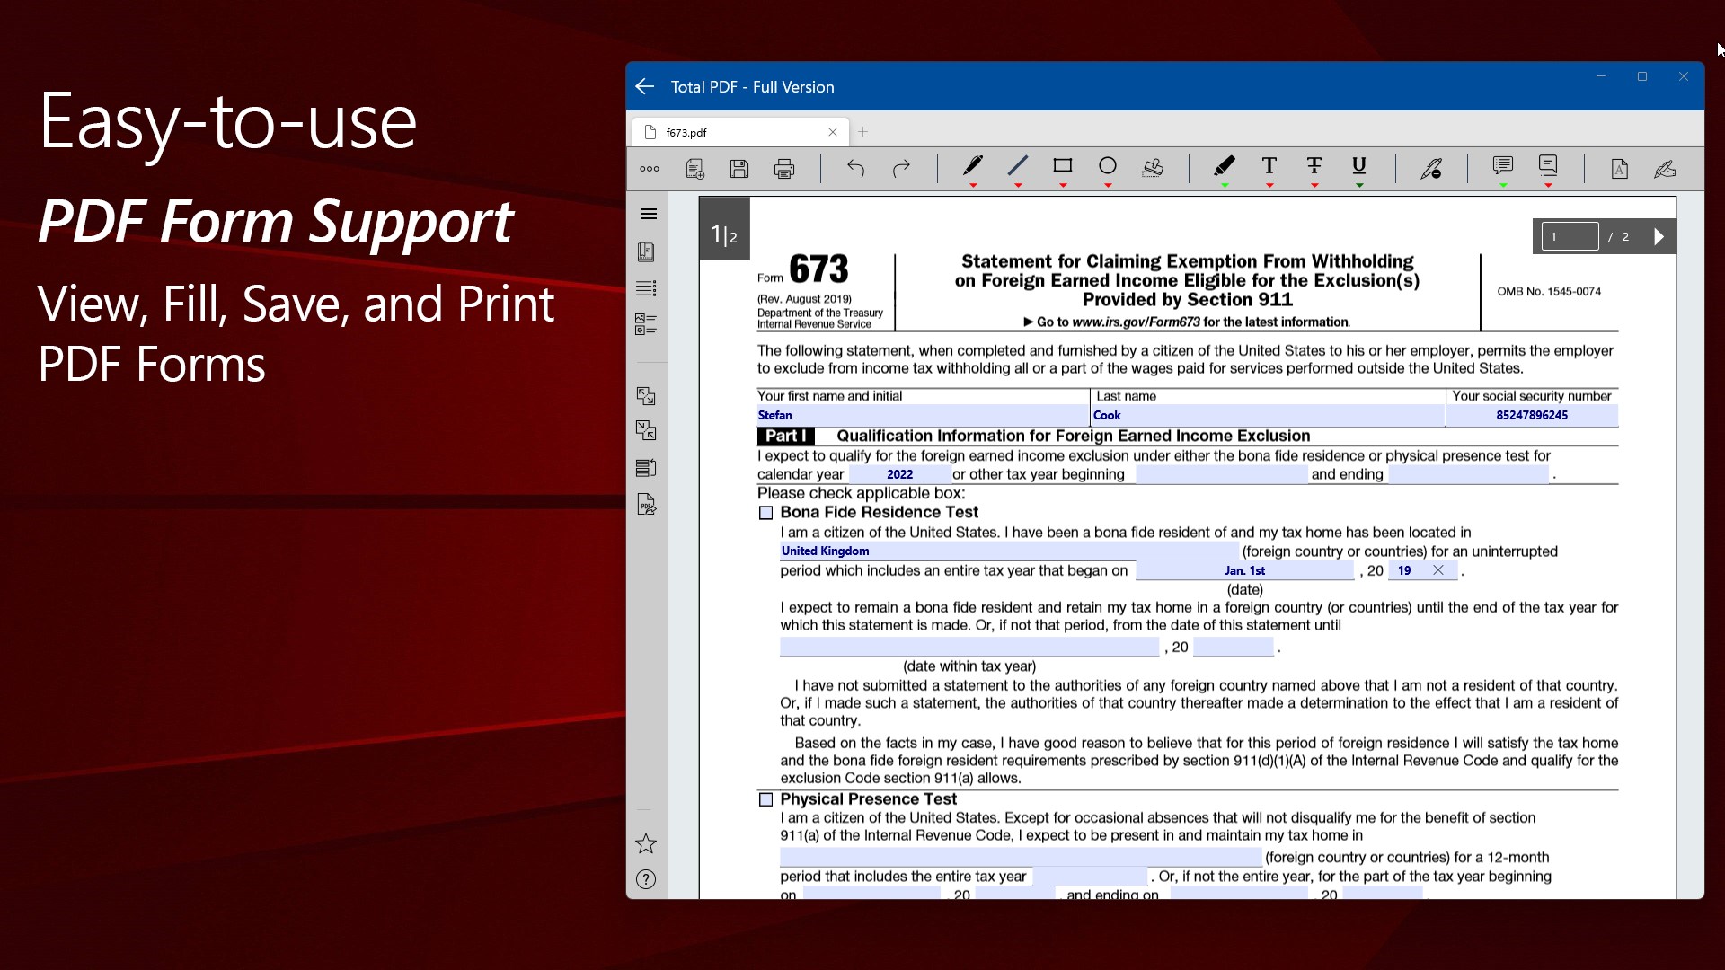This screenshot has width=1725, height=970.
Task: Go to next page with the arrow button
Action: 1658,236
